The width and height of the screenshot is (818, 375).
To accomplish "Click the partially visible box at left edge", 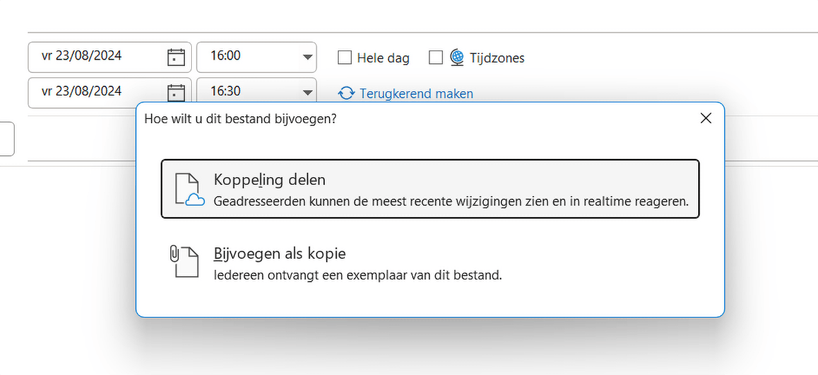I will (x=6, y=138).
